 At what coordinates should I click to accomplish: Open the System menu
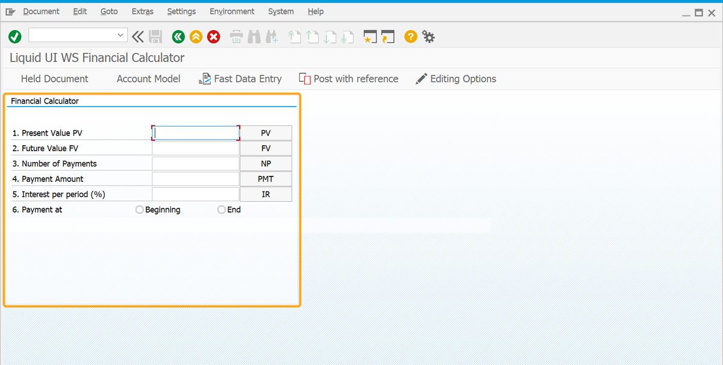click(281, 11)
